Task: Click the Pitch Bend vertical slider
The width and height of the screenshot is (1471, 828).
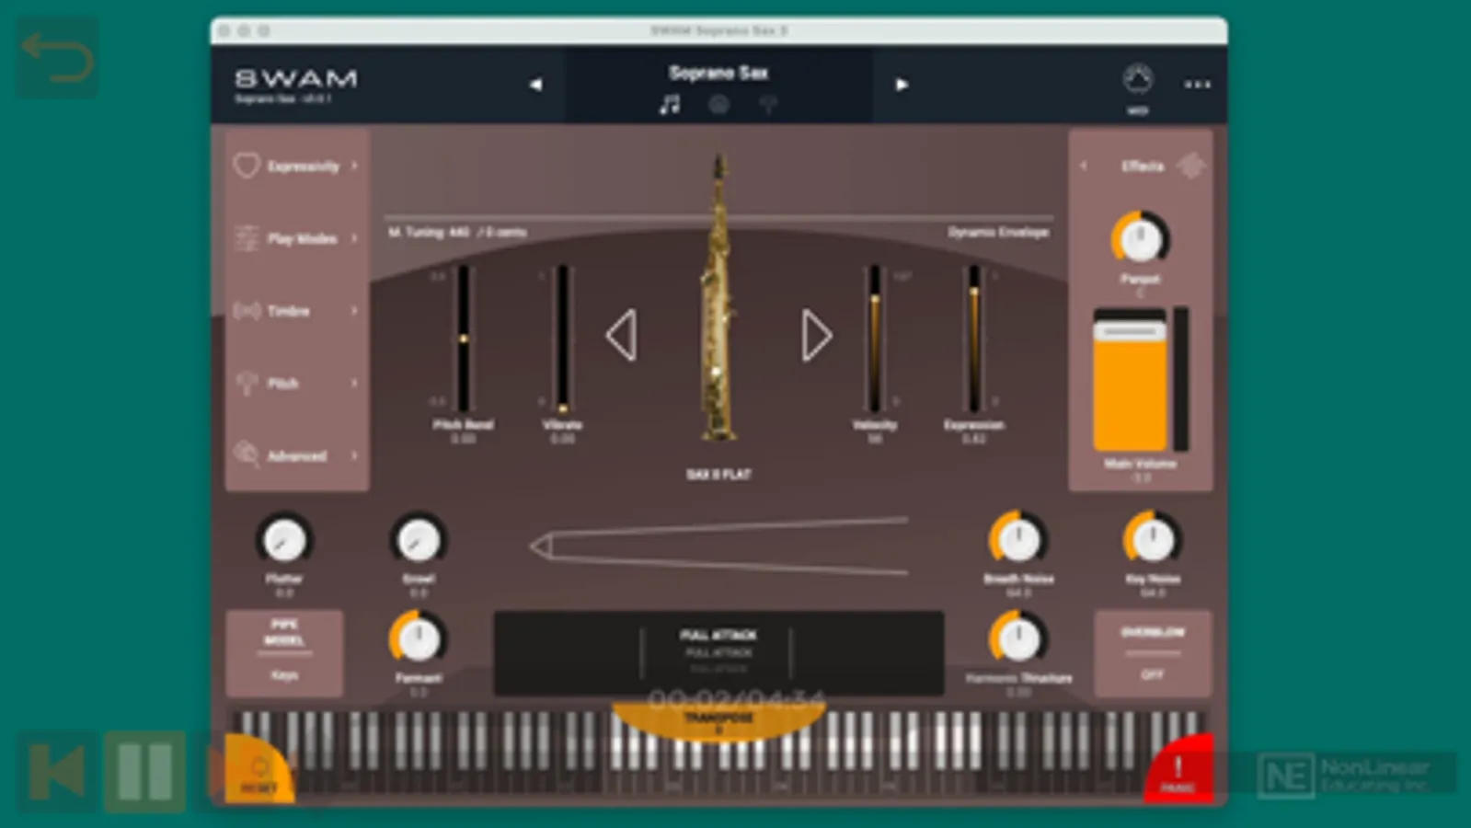Action: point(464,338)
